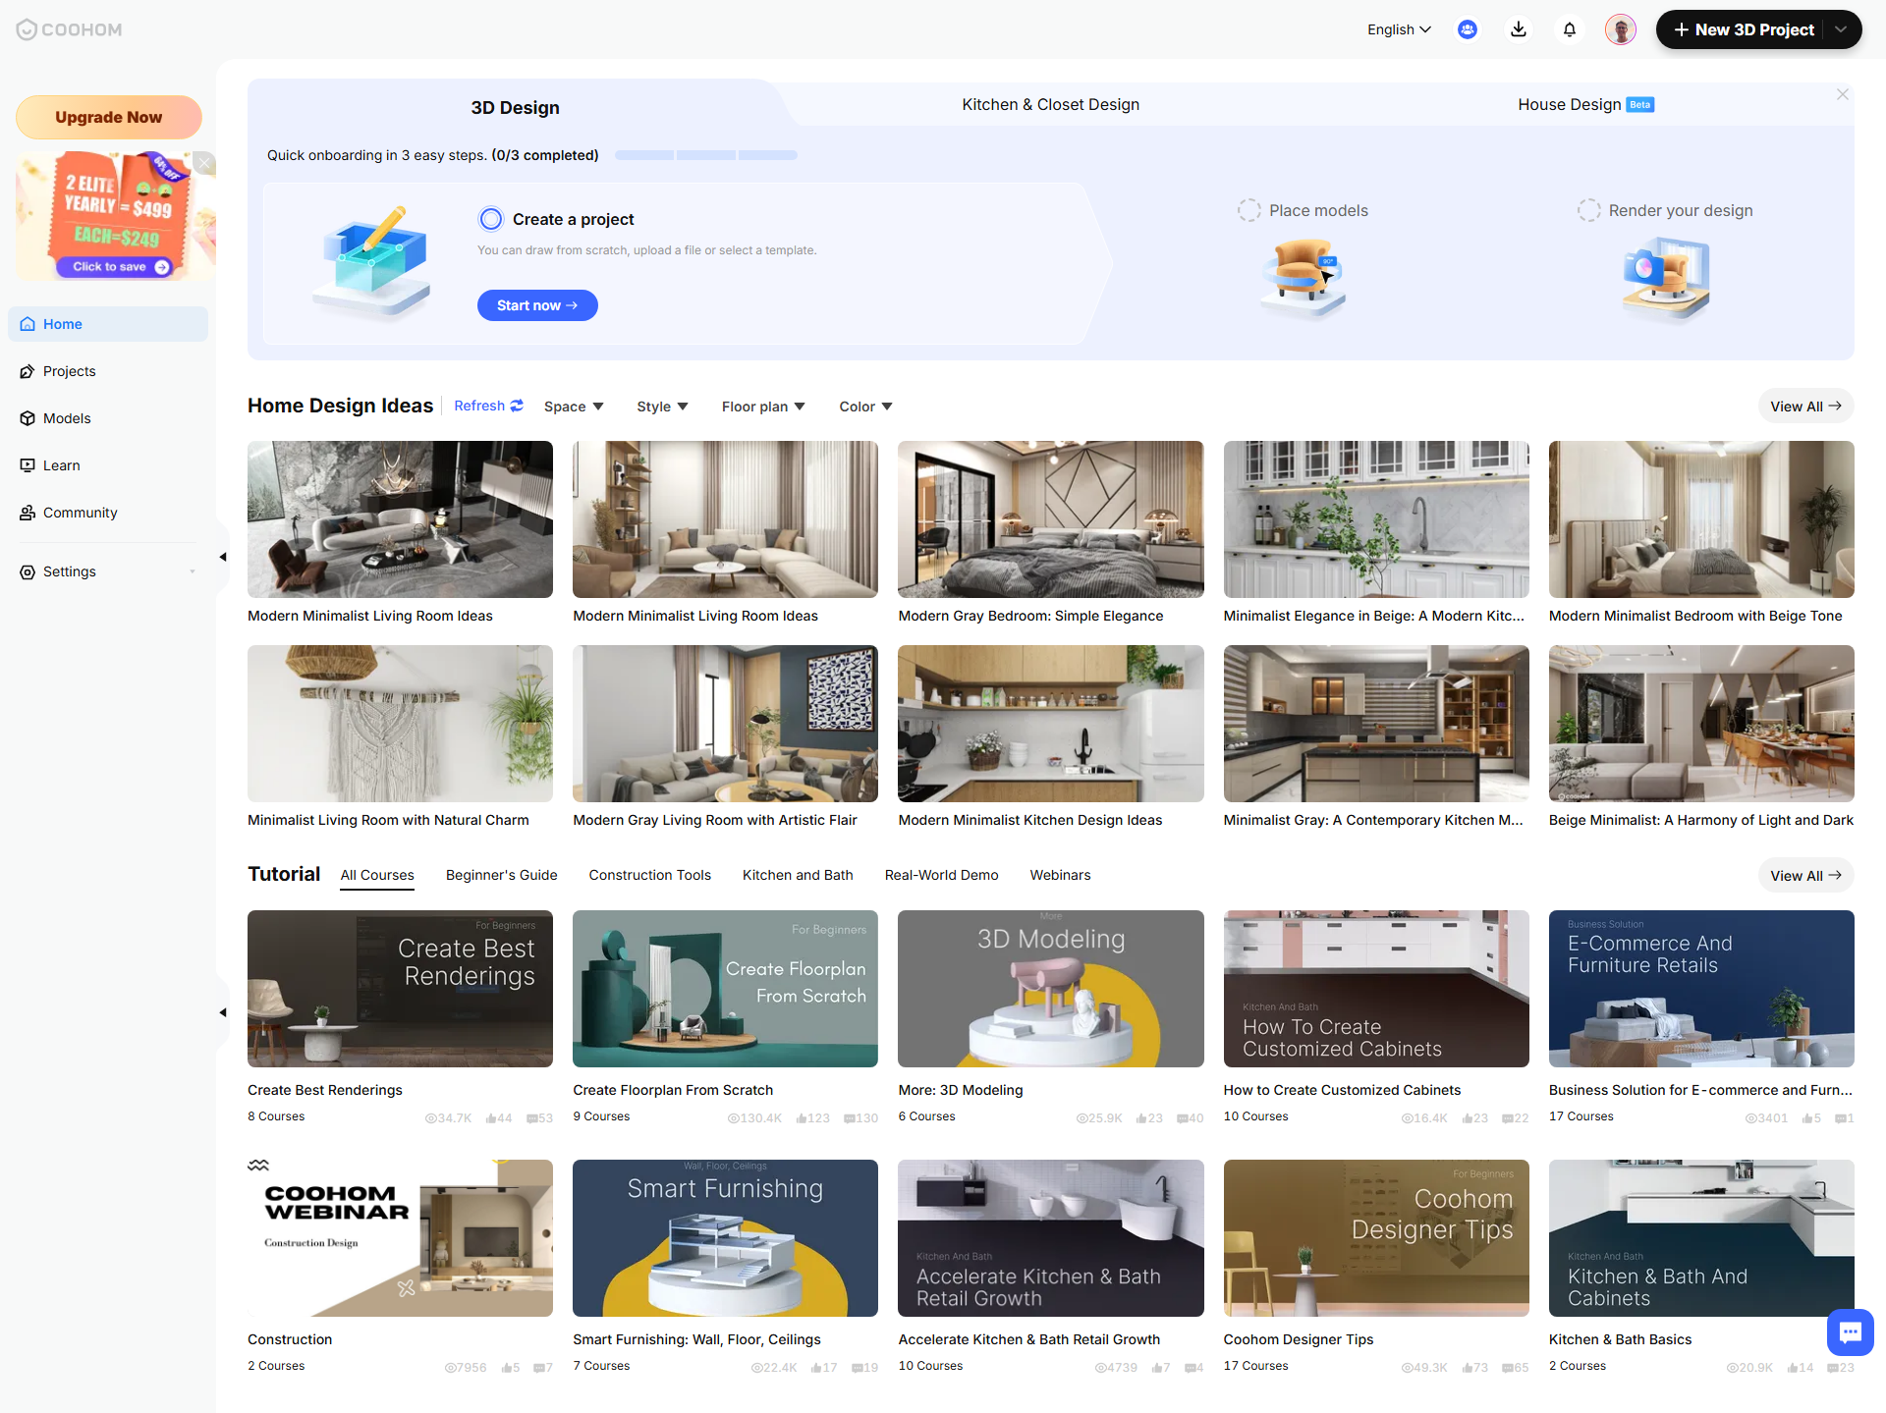The width and height of the screenshot is (1886, 1413).
Task: Click the blue team members icon
Action: 1468,29
